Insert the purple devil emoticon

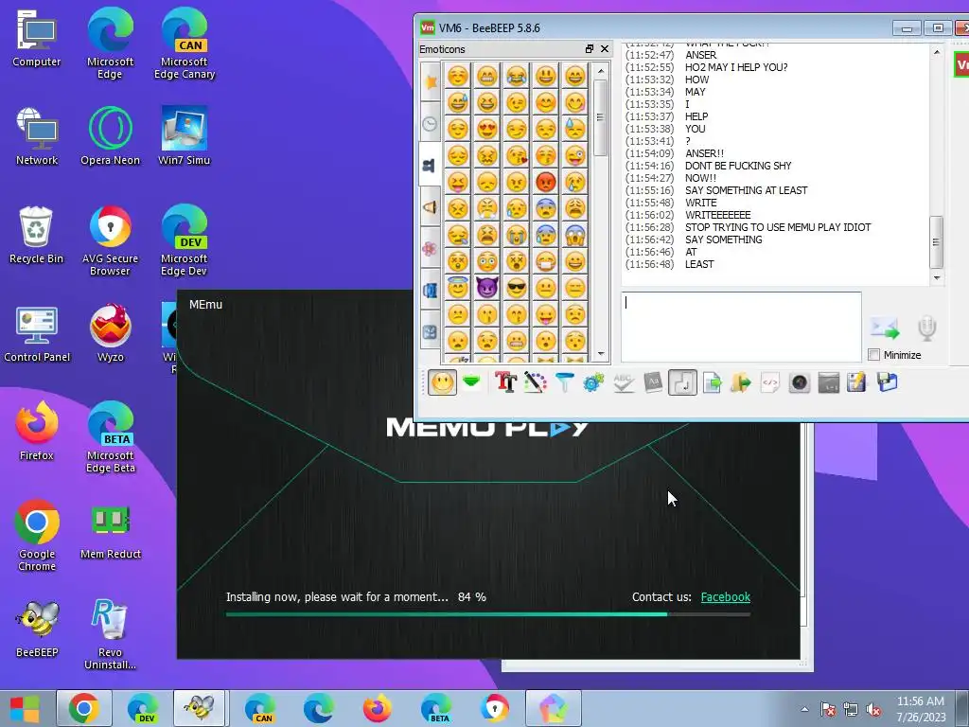coord(487,288)
